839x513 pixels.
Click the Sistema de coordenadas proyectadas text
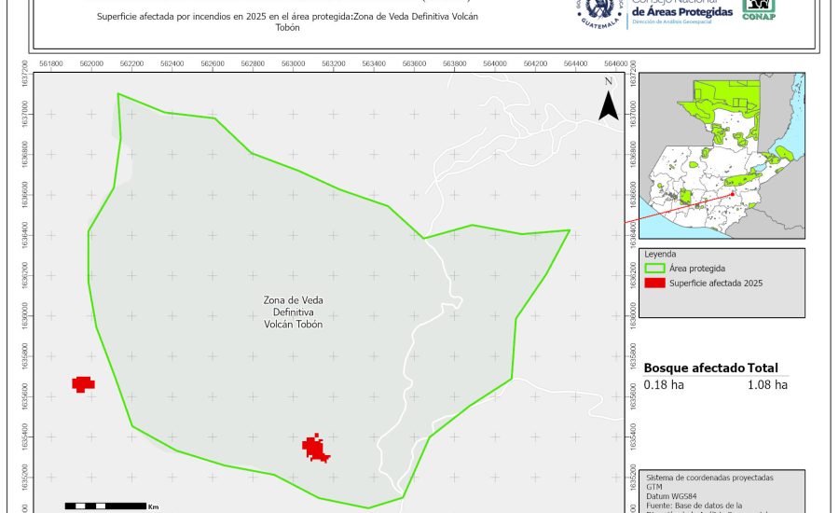[x=709, y=478]
